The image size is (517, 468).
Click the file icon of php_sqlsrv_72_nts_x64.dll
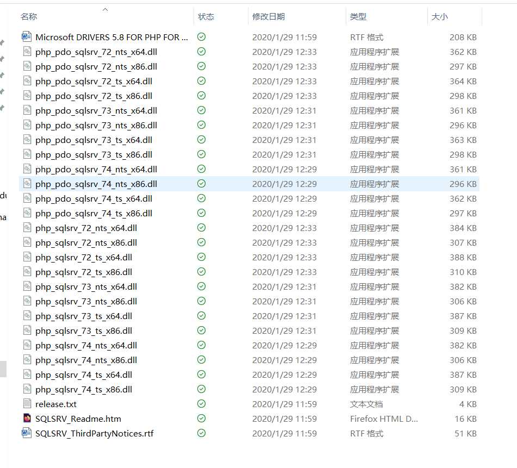click(x=27, y=228)
